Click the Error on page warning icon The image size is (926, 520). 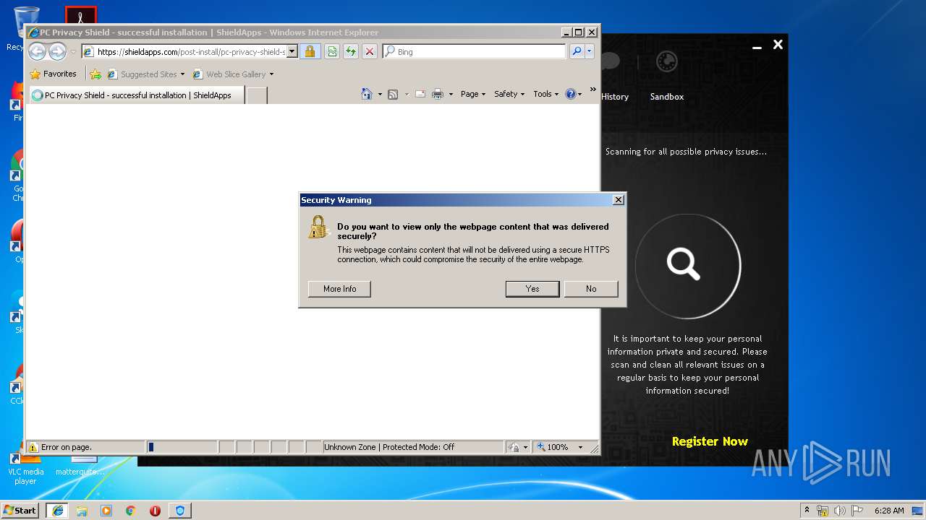click(x=33, y=447)
